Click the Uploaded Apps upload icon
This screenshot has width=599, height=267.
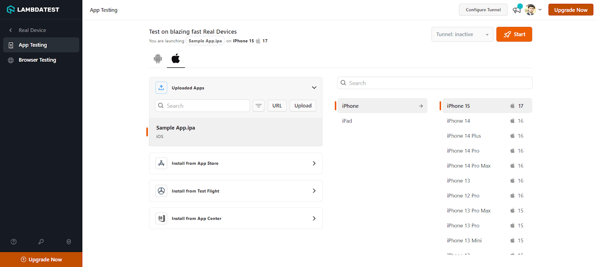pyautogui.click(x=161, y=88)
